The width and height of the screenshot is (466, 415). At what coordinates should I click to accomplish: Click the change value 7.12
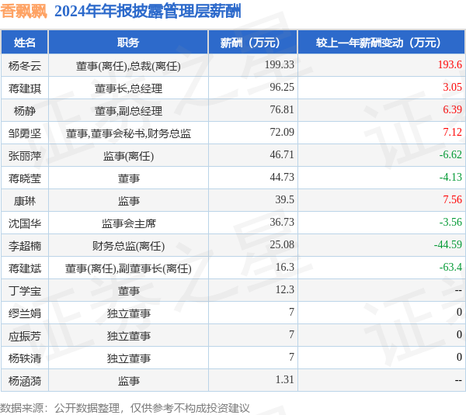click(x=452, y=133)
